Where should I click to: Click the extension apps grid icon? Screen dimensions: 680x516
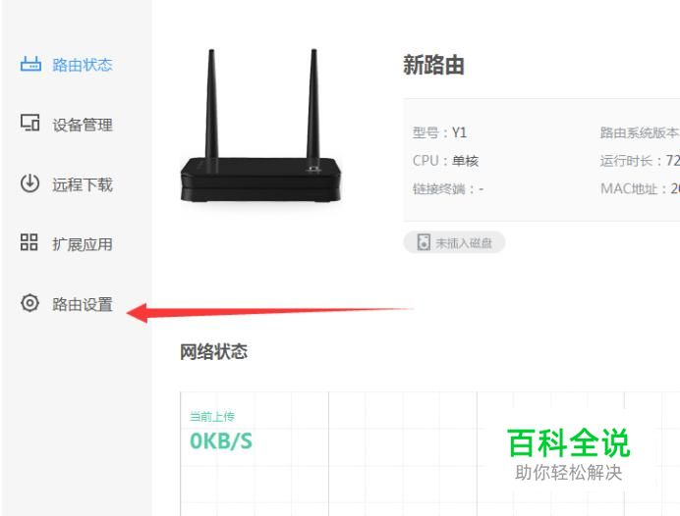tap(29, 242)
